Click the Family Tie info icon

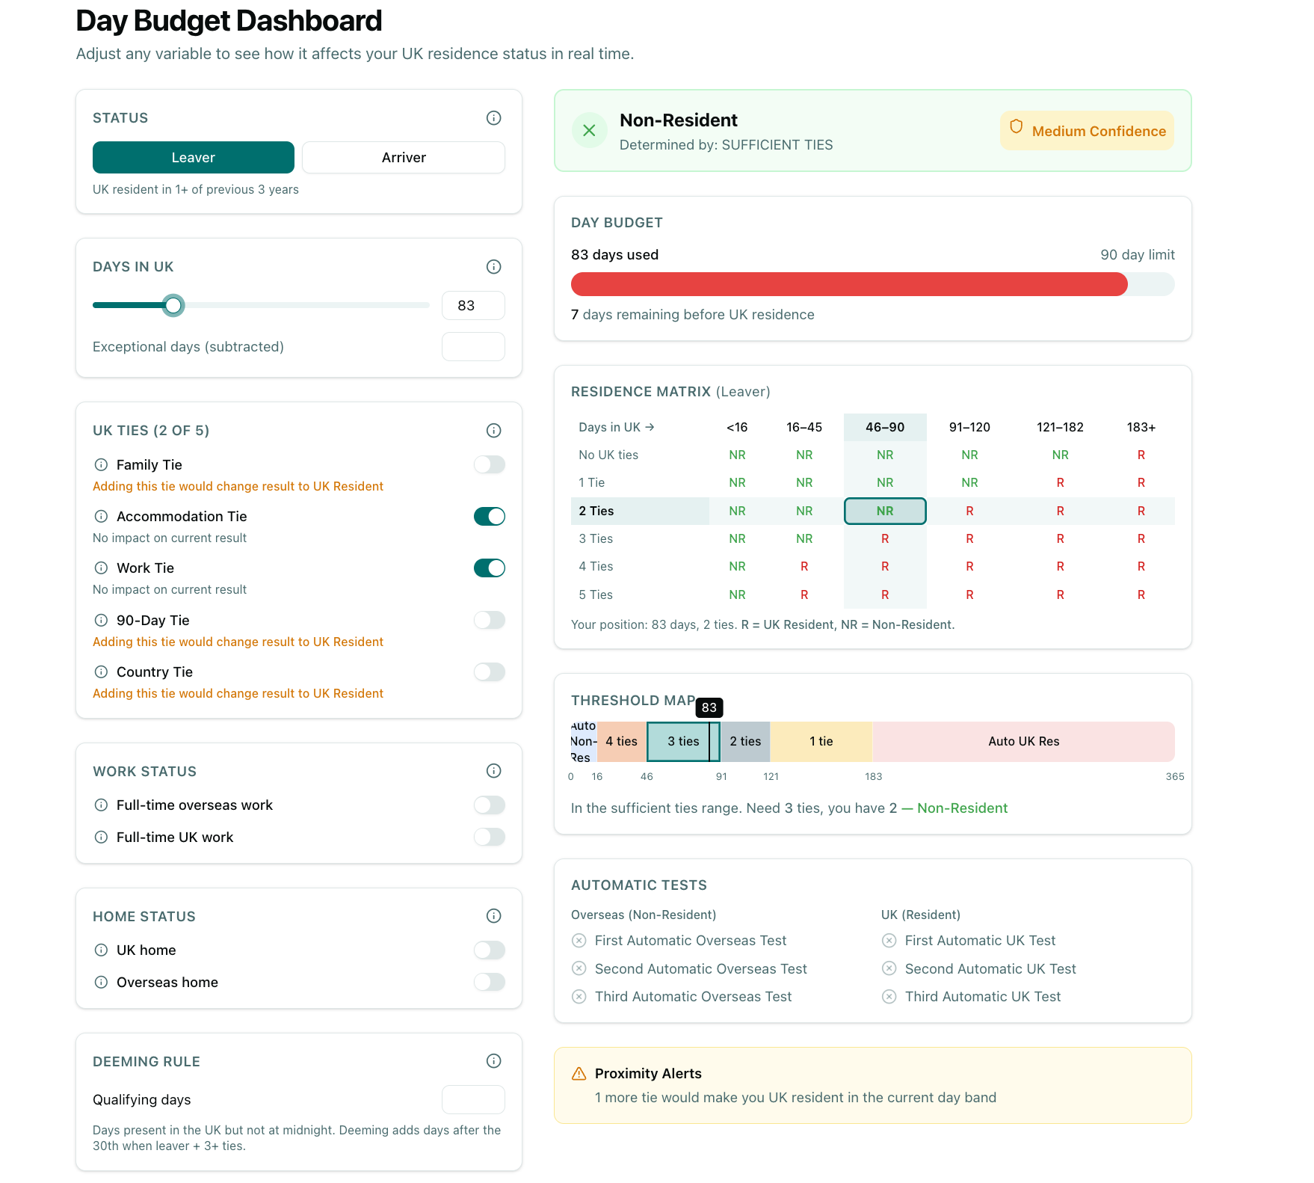pyautogui.click(x=102, y=464)
